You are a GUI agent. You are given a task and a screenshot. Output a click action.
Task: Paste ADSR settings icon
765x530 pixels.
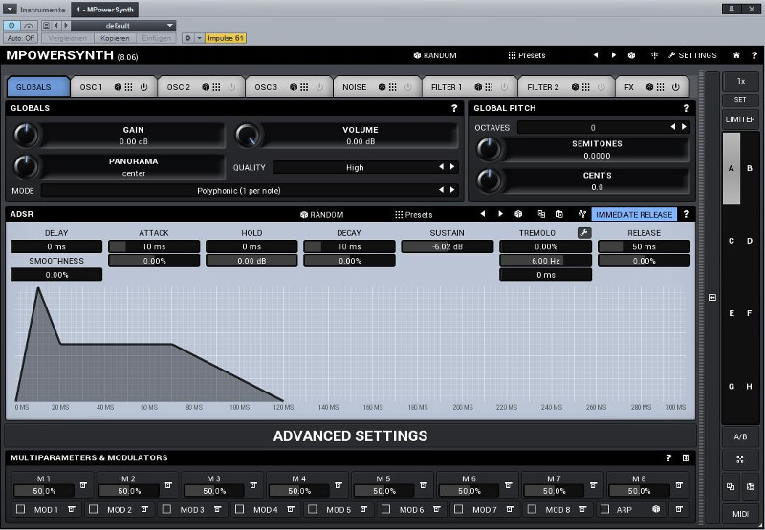tap(559, 214)
